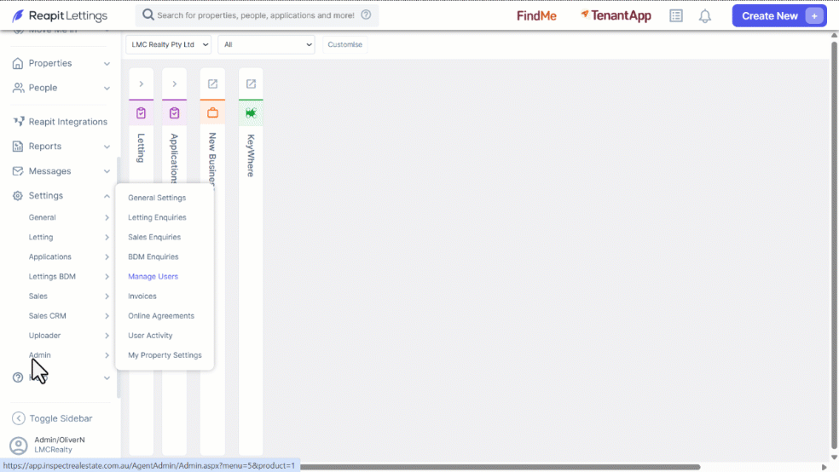
Task: Select the Sales settings item
Action: point(38,296)
